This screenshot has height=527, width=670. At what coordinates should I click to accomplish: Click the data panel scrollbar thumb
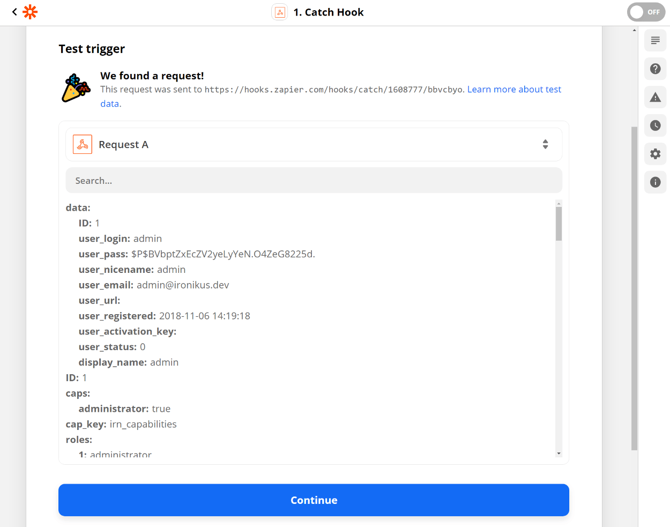tap(559, 224)
